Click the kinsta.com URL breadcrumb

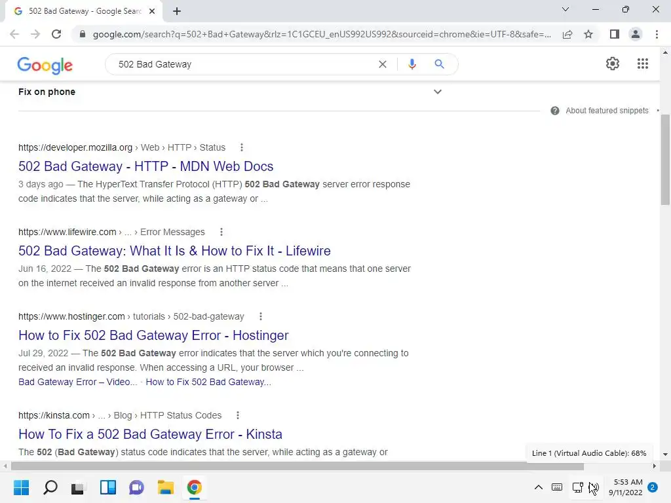(x=120, y=415)
